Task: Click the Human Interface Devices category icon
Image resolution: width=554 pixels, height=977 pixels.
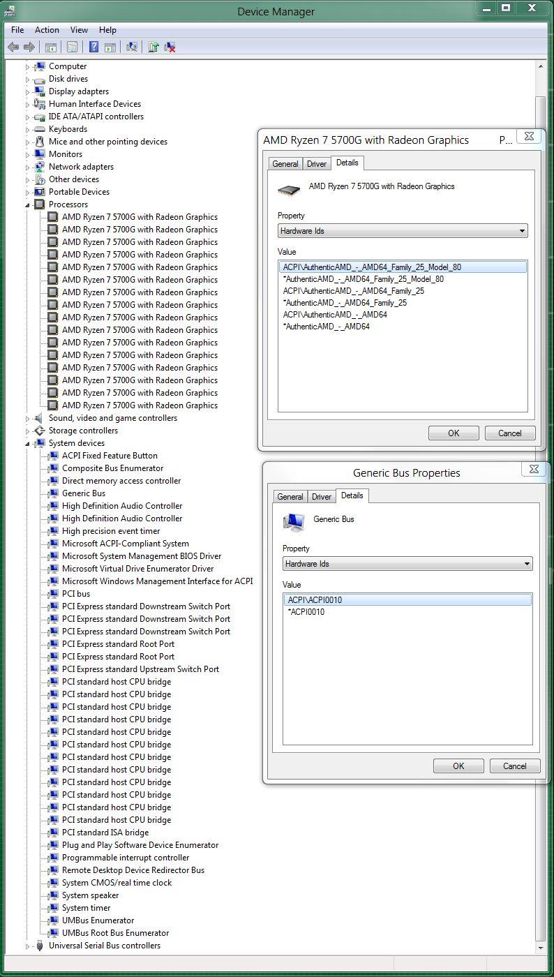Action: (x=40, y=104)
